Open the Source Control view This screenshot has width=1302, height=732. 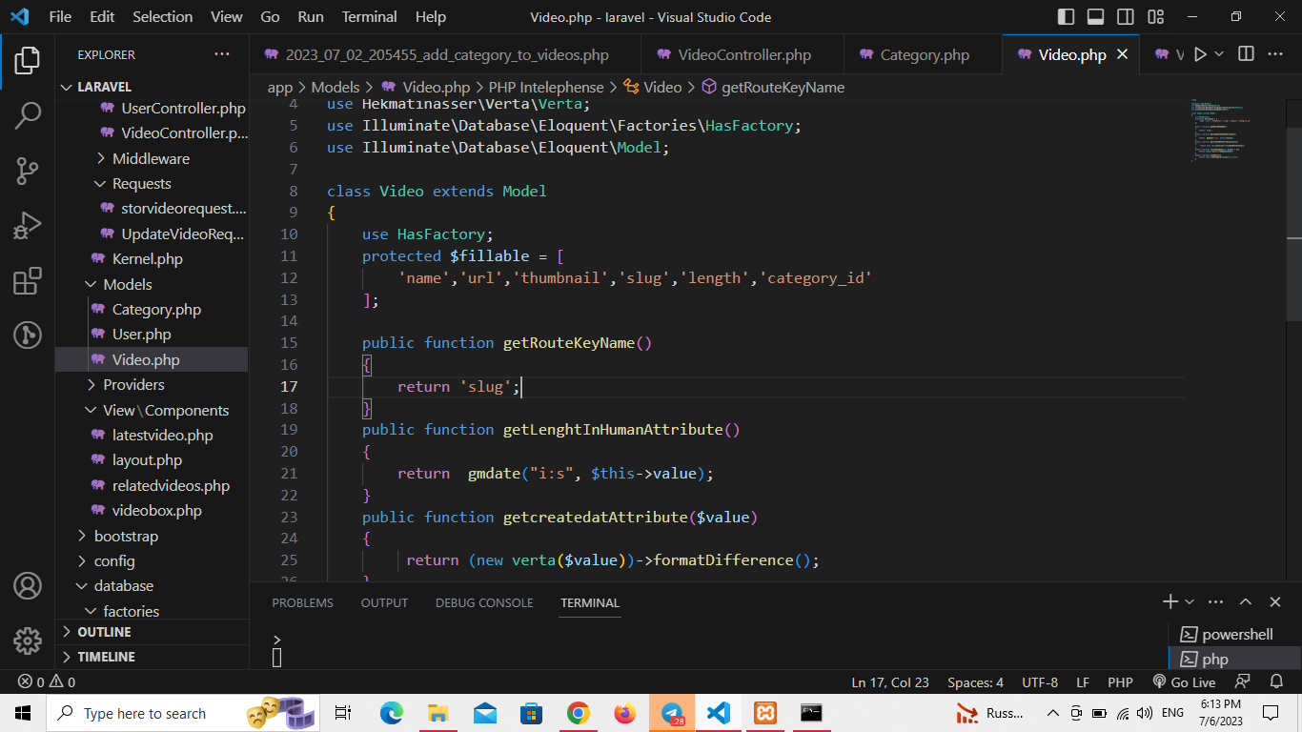click(27, 172)
